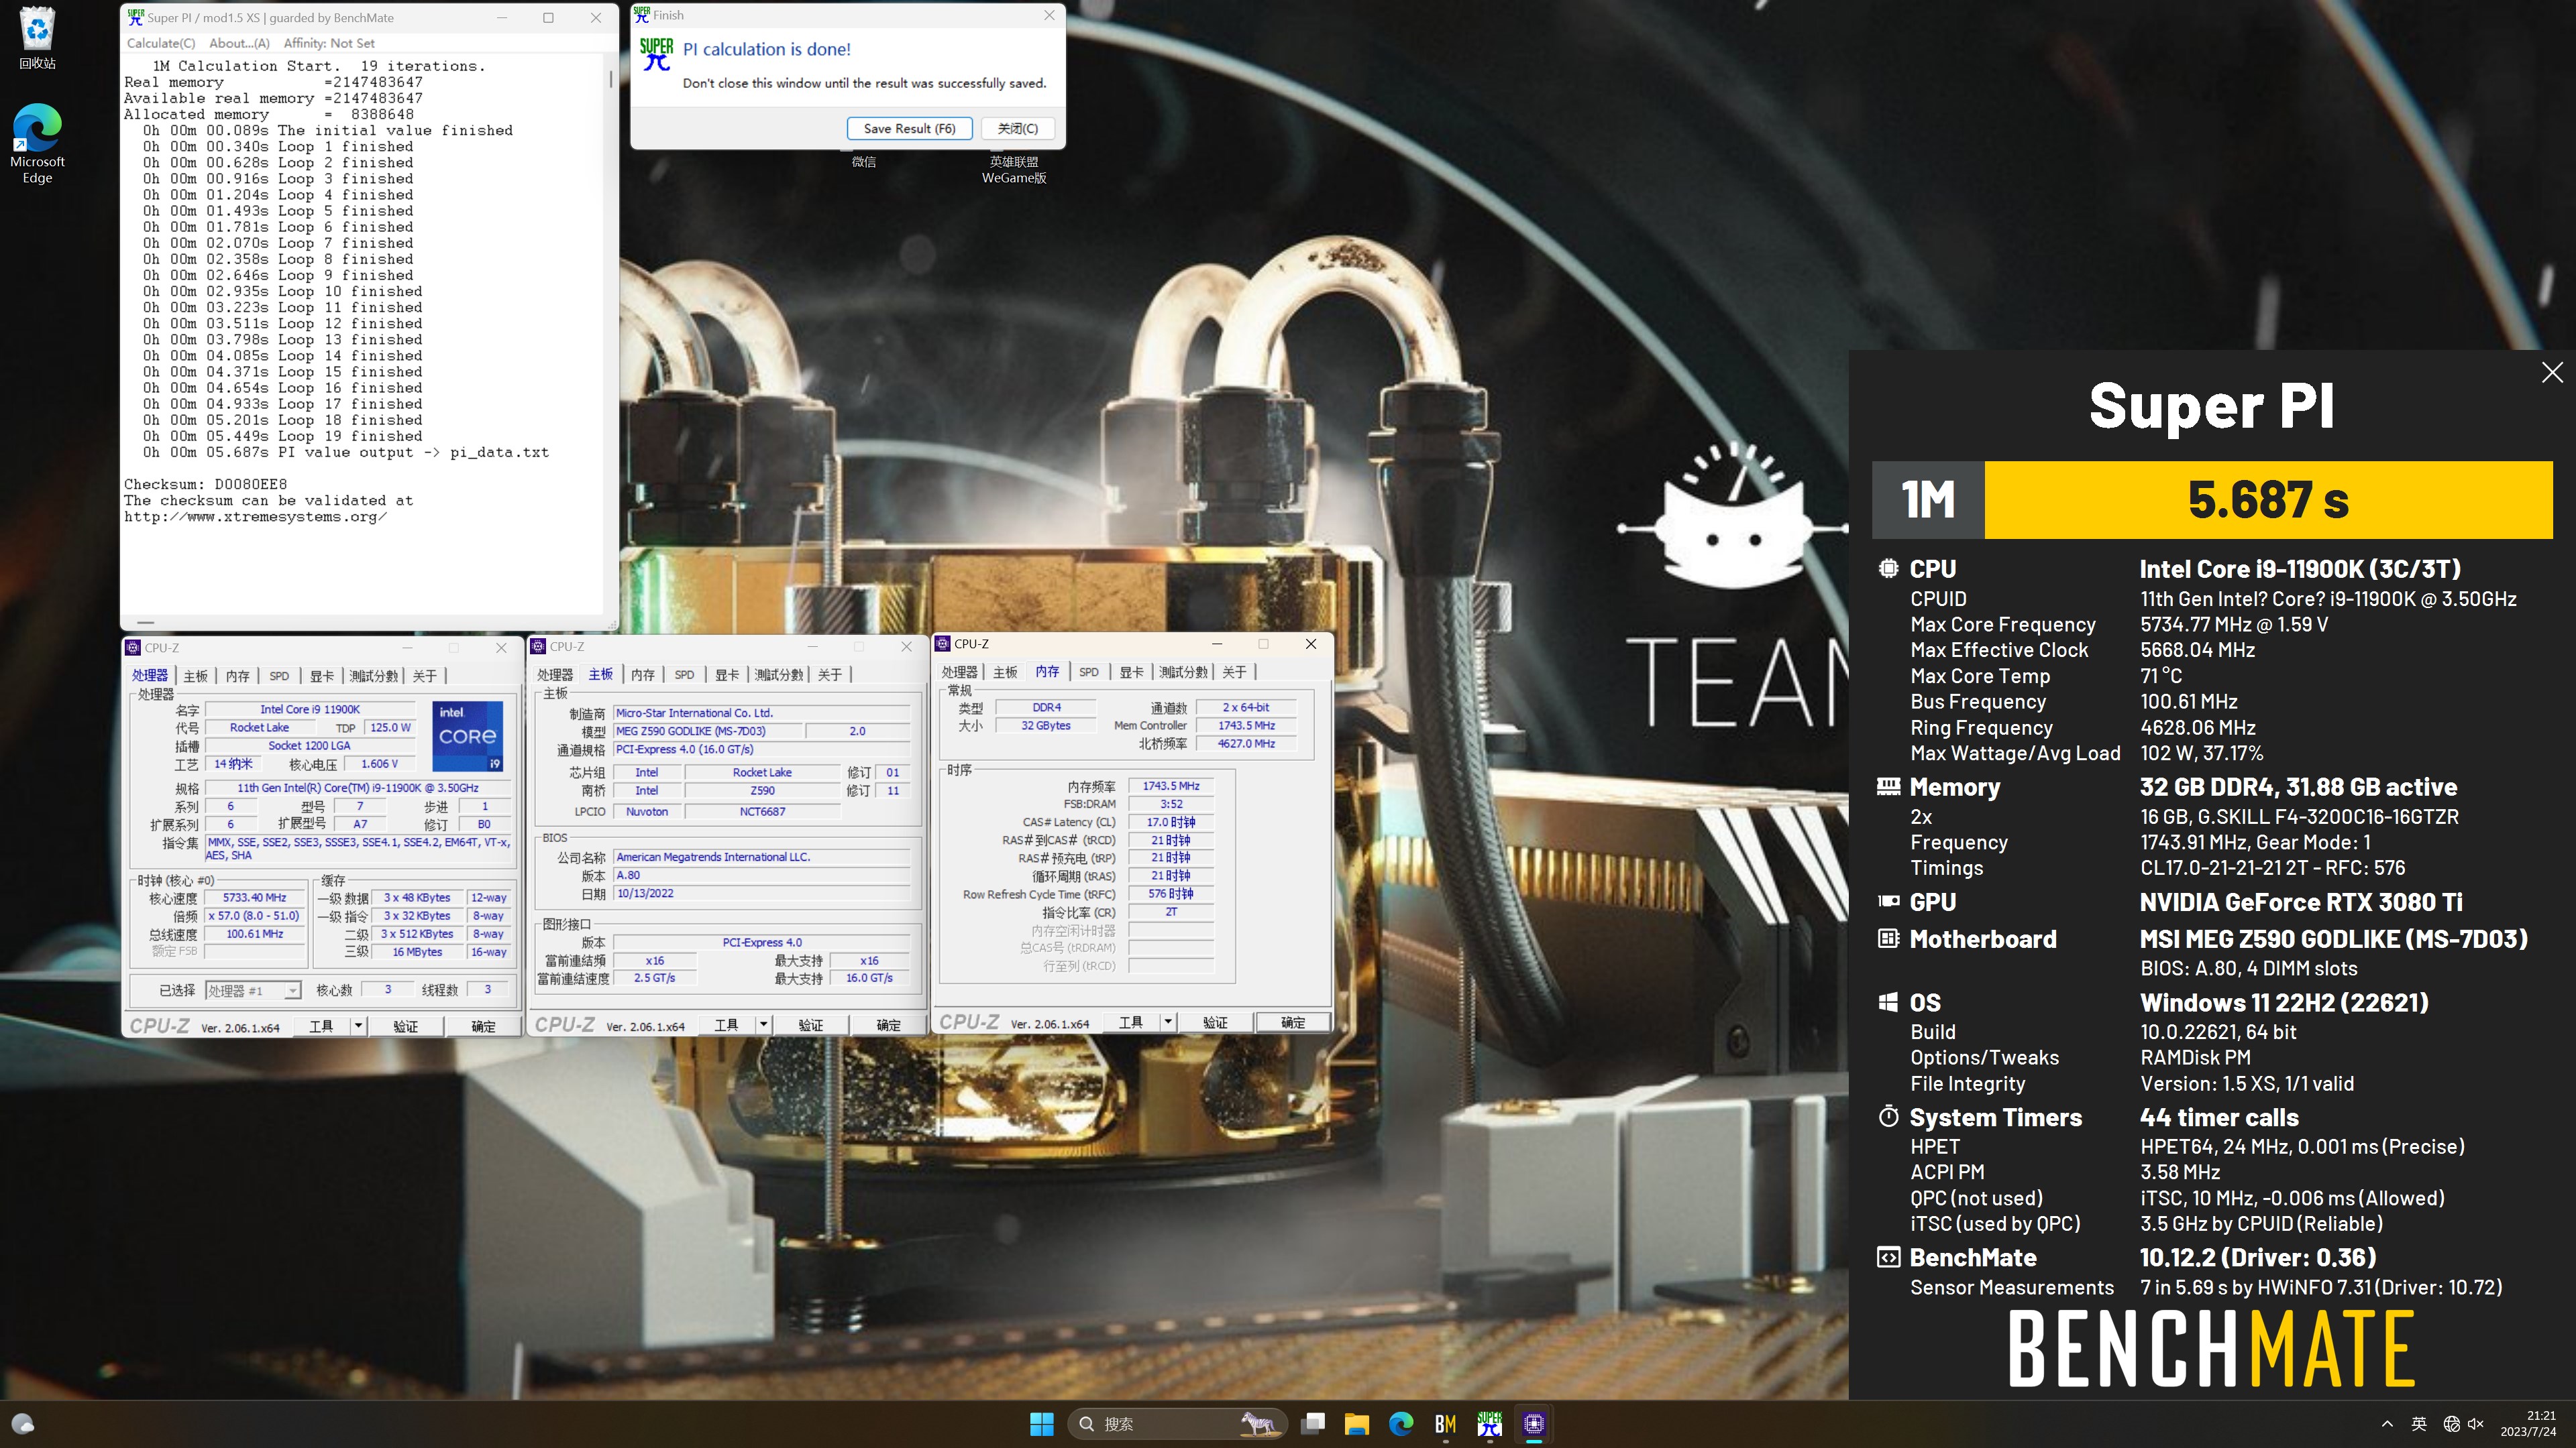Open 工具 dropdown arrow in right CPU-Z
Screen dimensions: 2576x1448
point(1167,1021)
